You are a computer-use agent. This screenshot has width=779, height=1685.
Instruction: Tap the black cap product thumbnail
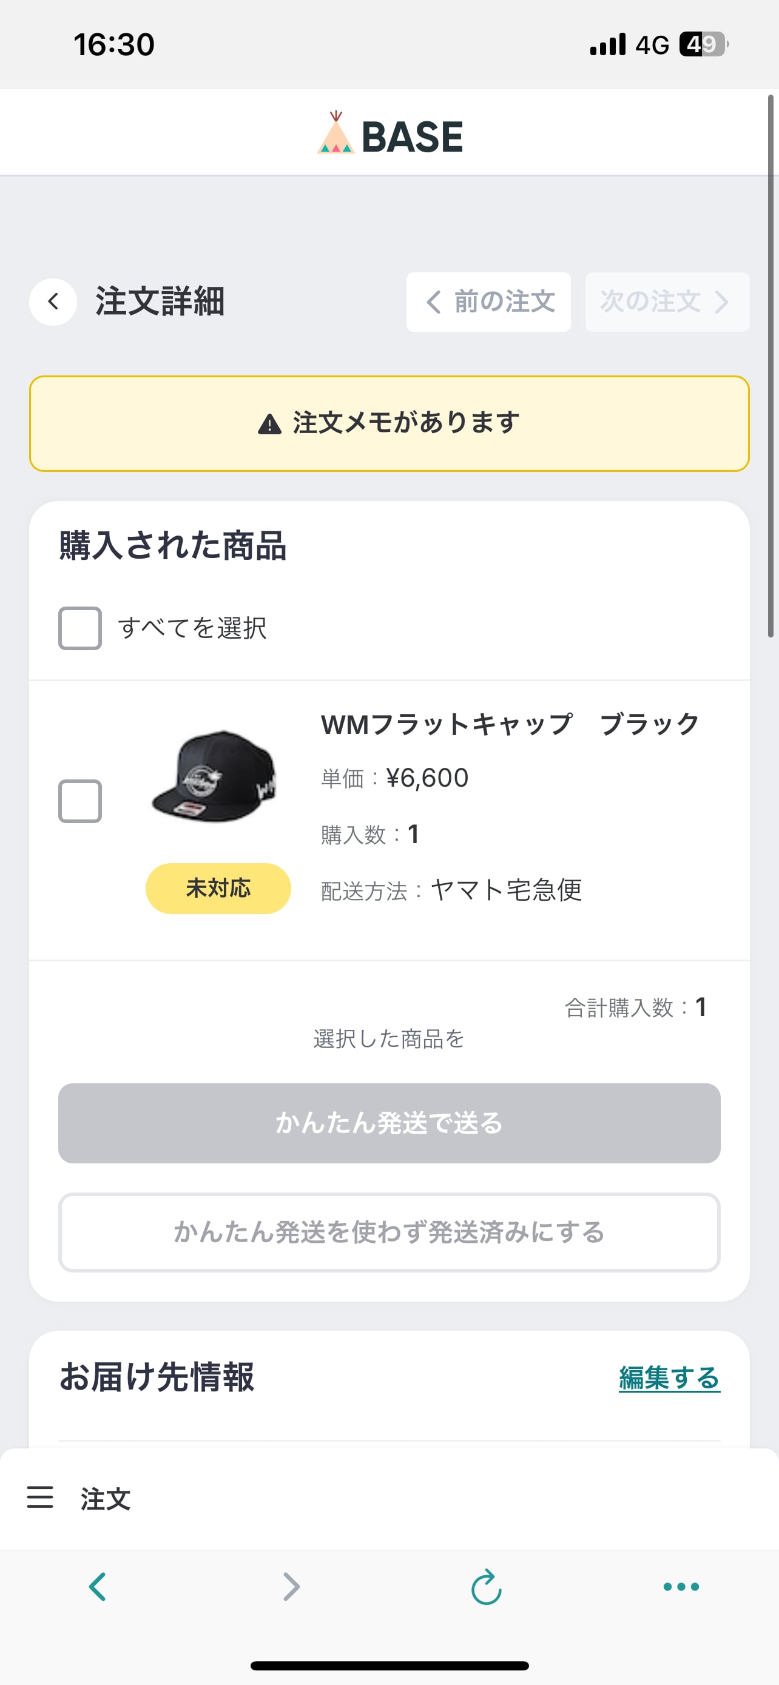[215, 776]
